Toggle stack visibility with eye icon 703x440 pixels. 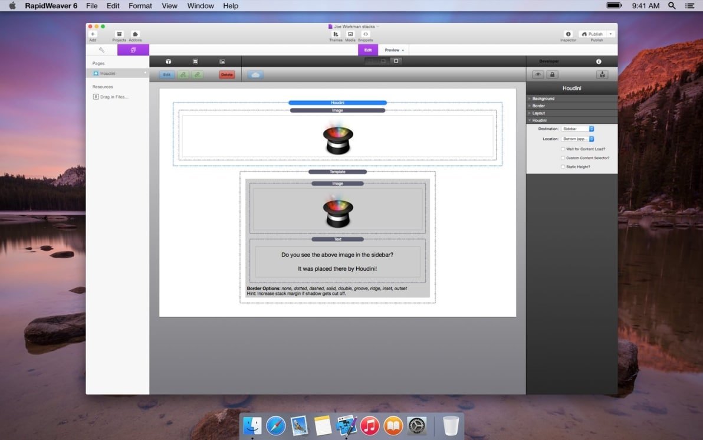[538, 75]
